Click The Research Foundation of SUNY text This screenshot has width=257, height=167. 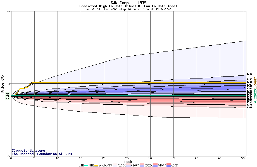click(42, 154)
